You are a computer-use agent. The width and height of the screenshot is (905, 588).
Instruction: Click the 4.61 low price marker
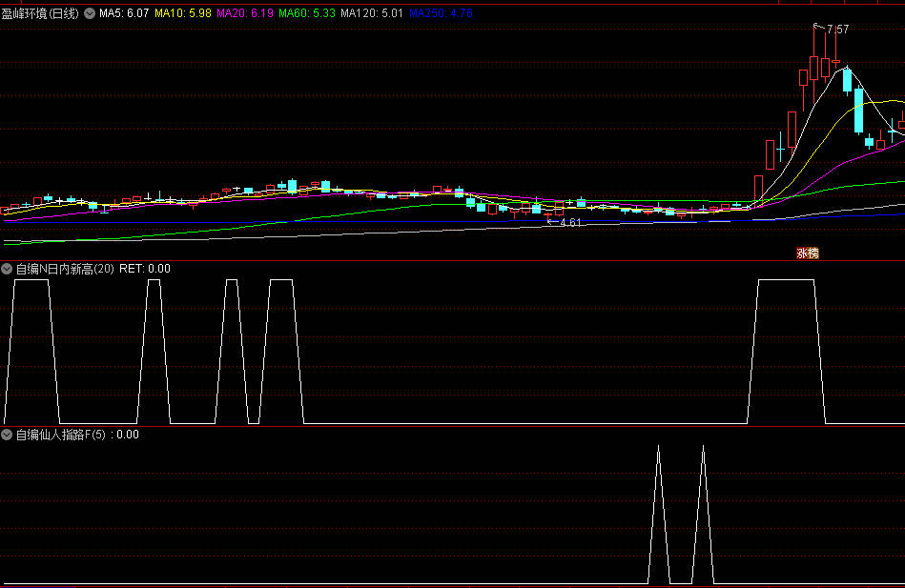[569, 222]
